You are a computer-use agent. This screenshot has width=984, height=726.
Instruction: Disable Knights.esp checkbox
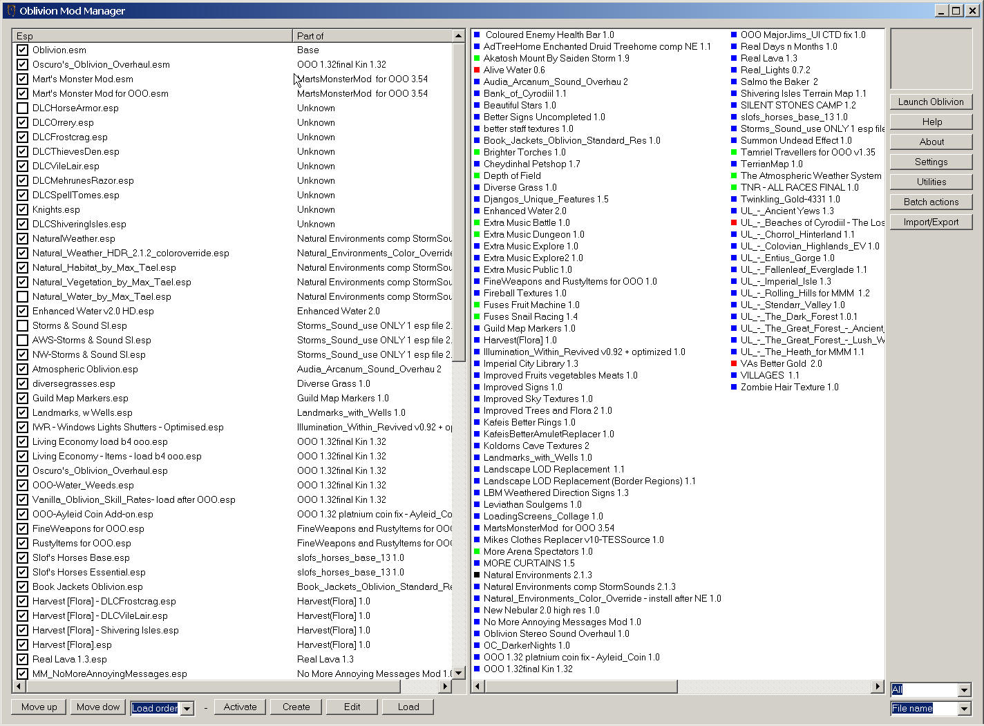[22, 209]
